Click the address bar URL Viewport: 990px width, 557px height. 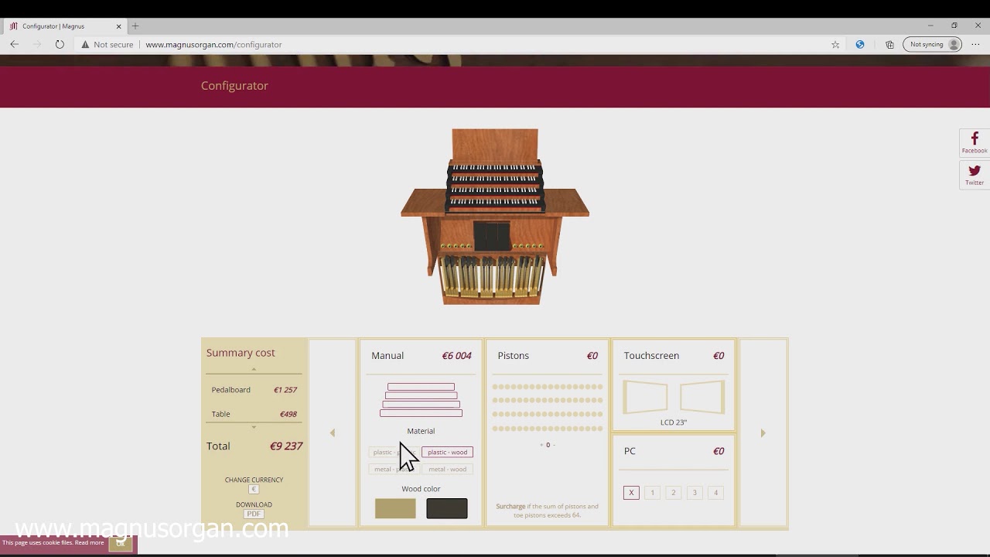213,44
